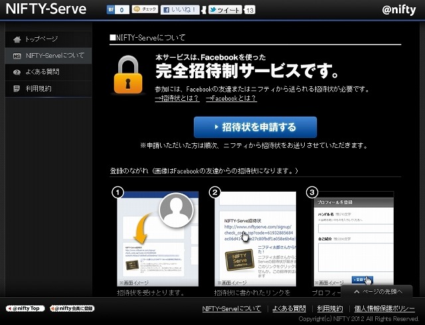Click the NIFTY-Serve logo in header
The image size is (425, 325).
coord(46,9)
